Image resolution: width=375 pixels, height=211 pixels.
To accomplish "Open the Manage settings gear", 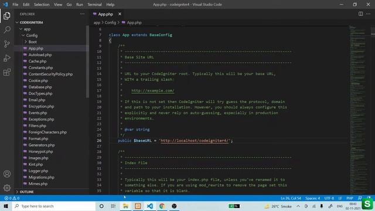I will pos(7,188).
